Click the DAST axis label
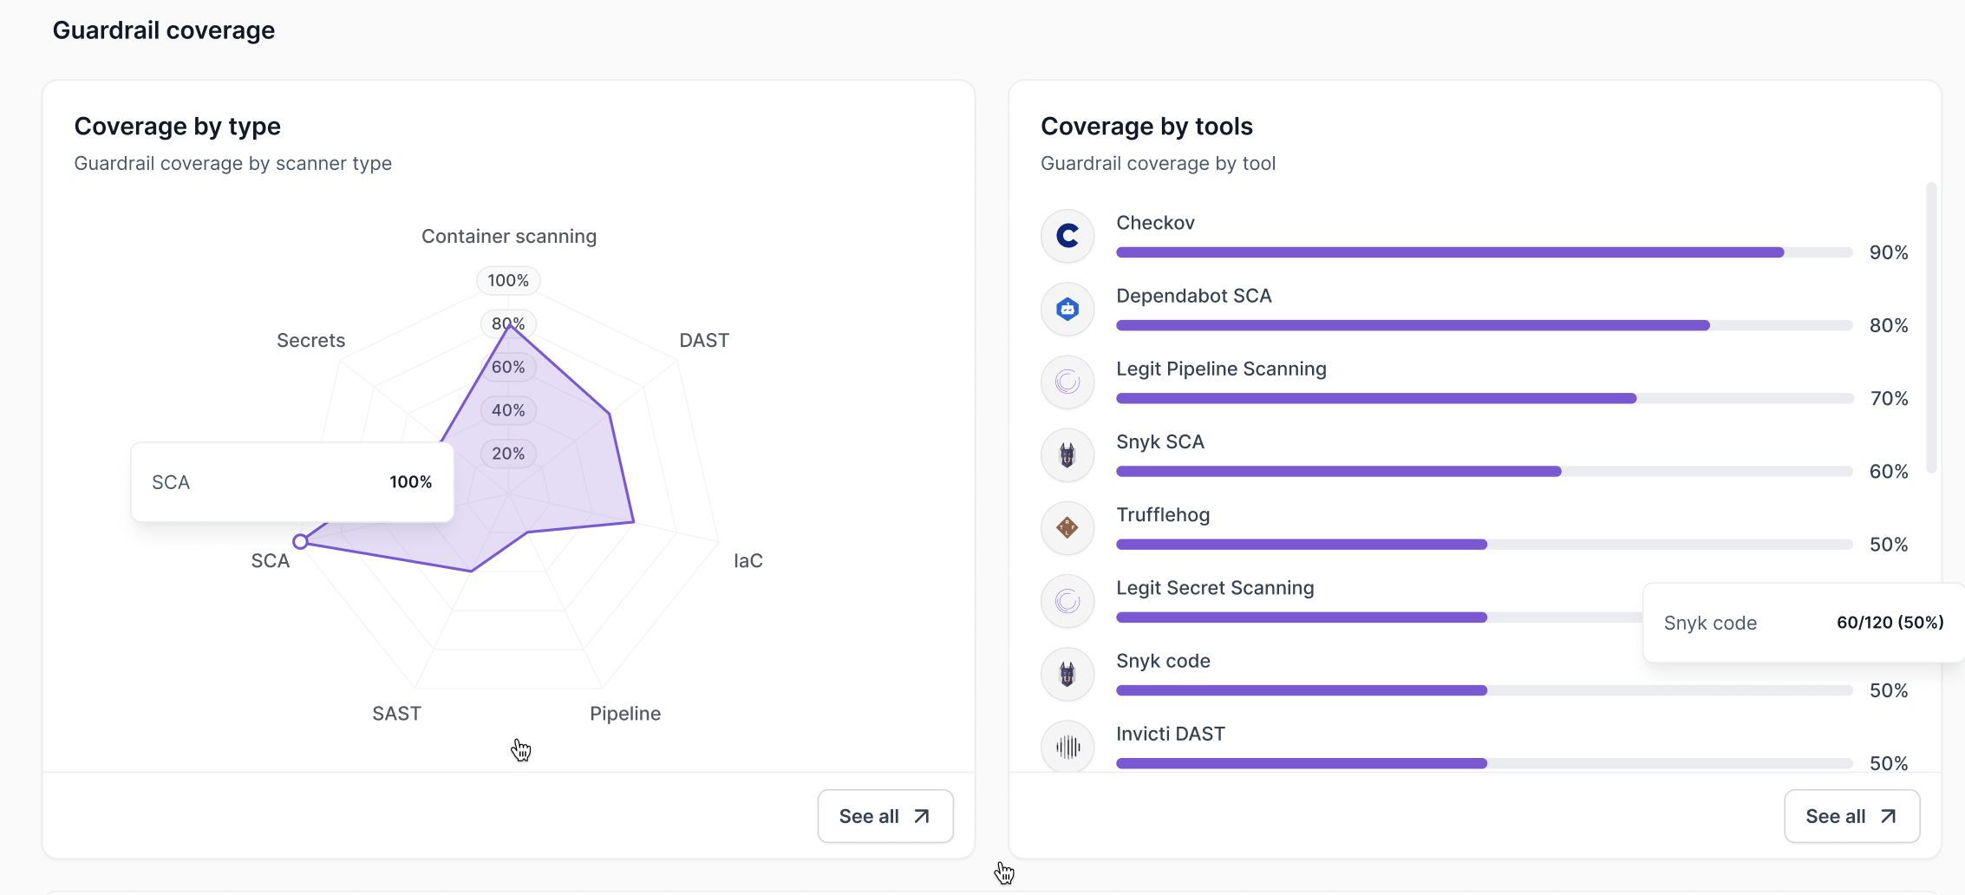This screenshot has height=895, width=1965. [x=704, y=340]
